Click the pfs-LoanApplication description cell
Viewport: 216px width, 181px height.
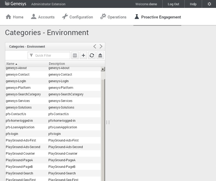63,127
